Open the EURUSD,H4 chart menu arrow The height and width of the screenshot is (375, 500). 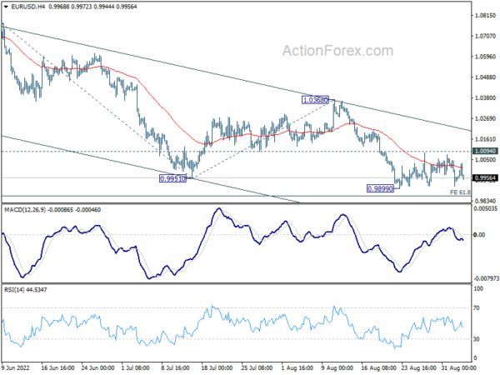click(6, 7)
